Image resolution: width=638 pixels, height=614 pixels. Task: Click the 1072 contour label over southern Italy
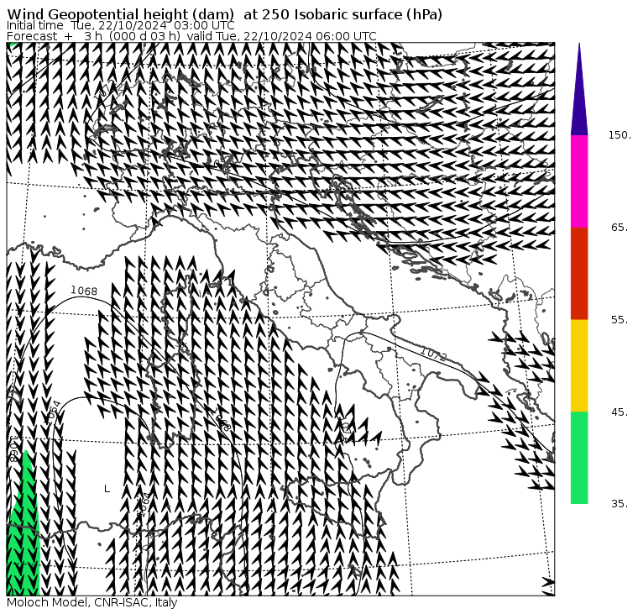coord(433,354)
